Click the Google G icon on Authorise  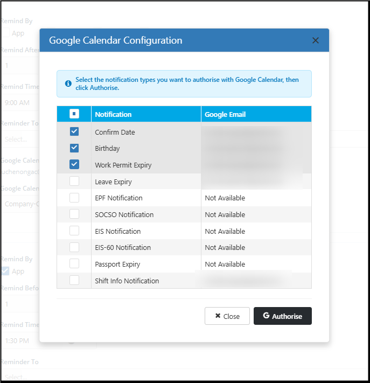pos(266,316)
